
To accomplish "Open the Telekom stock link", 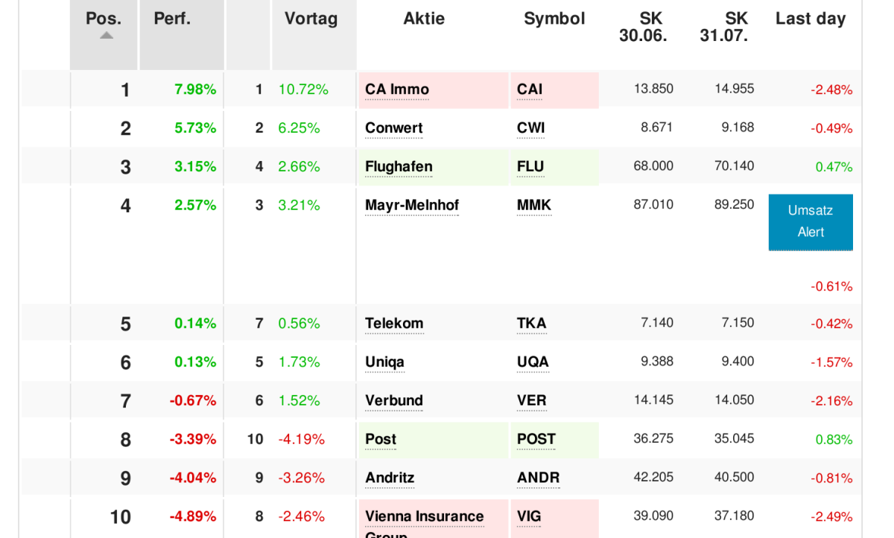I will [394, 323].
